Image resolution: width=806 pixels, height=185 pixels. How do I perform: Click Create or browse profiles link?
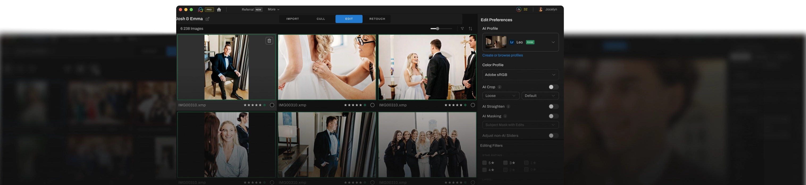tap(503, 55)
